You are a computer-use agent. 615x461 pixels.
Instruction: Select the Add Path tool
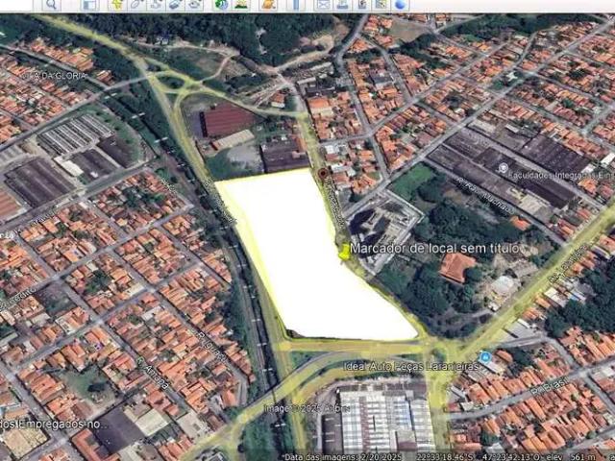click(157, 5)
